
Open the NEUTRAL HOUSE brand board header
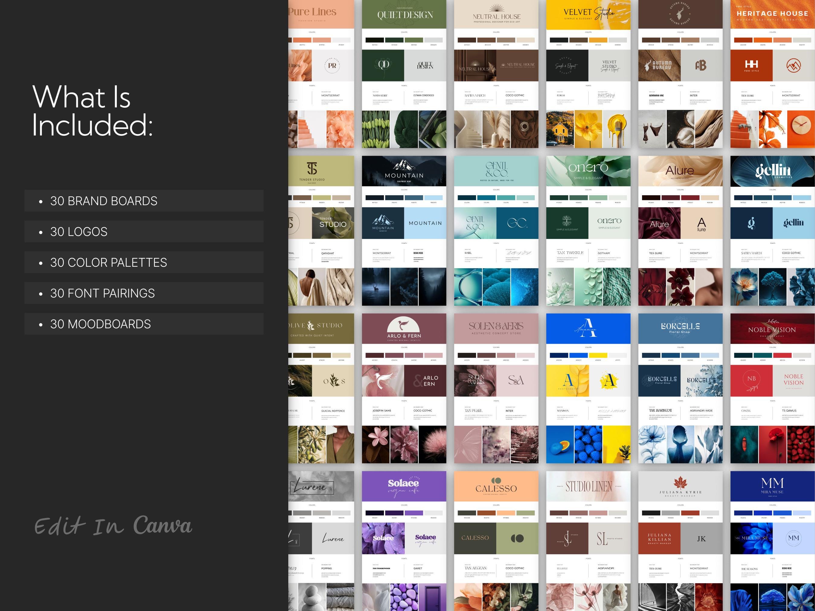[x=496, y=14]
